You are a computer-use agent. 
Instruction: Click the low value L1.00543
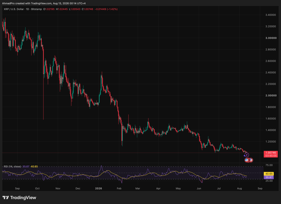pyautogui.click(x=75, y=9)
